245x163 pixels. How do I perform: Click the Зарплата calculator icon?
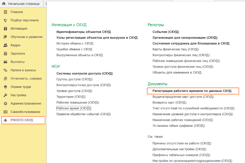(x=5, y=54)
